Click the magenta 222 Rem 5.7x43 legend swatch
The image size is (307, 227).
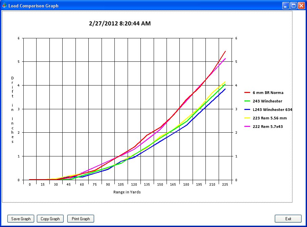(247, 127)
